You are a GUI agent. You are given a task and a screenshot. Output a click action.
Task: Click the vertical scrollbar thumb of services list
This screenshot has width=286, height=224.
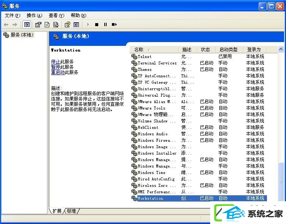(x=281, y=181)
